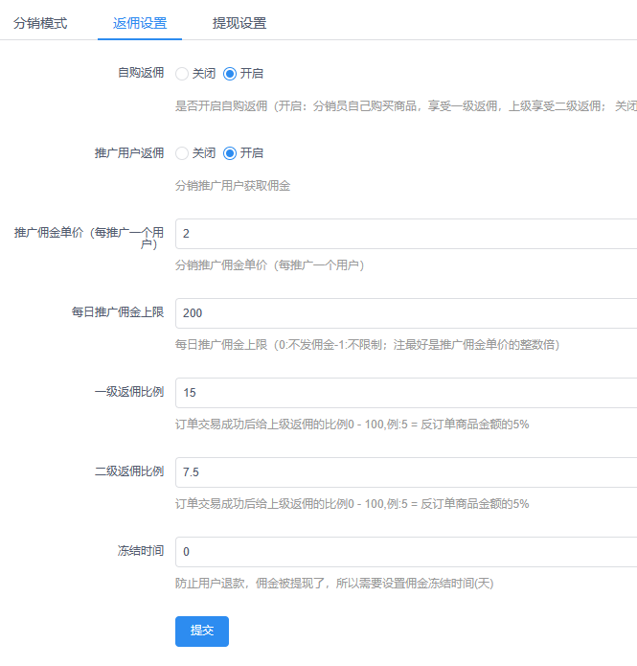Click the 每日推广佣金上限 hint about 整数倍
The height and width of the screenshot is (666, 637).
(367, 344)
